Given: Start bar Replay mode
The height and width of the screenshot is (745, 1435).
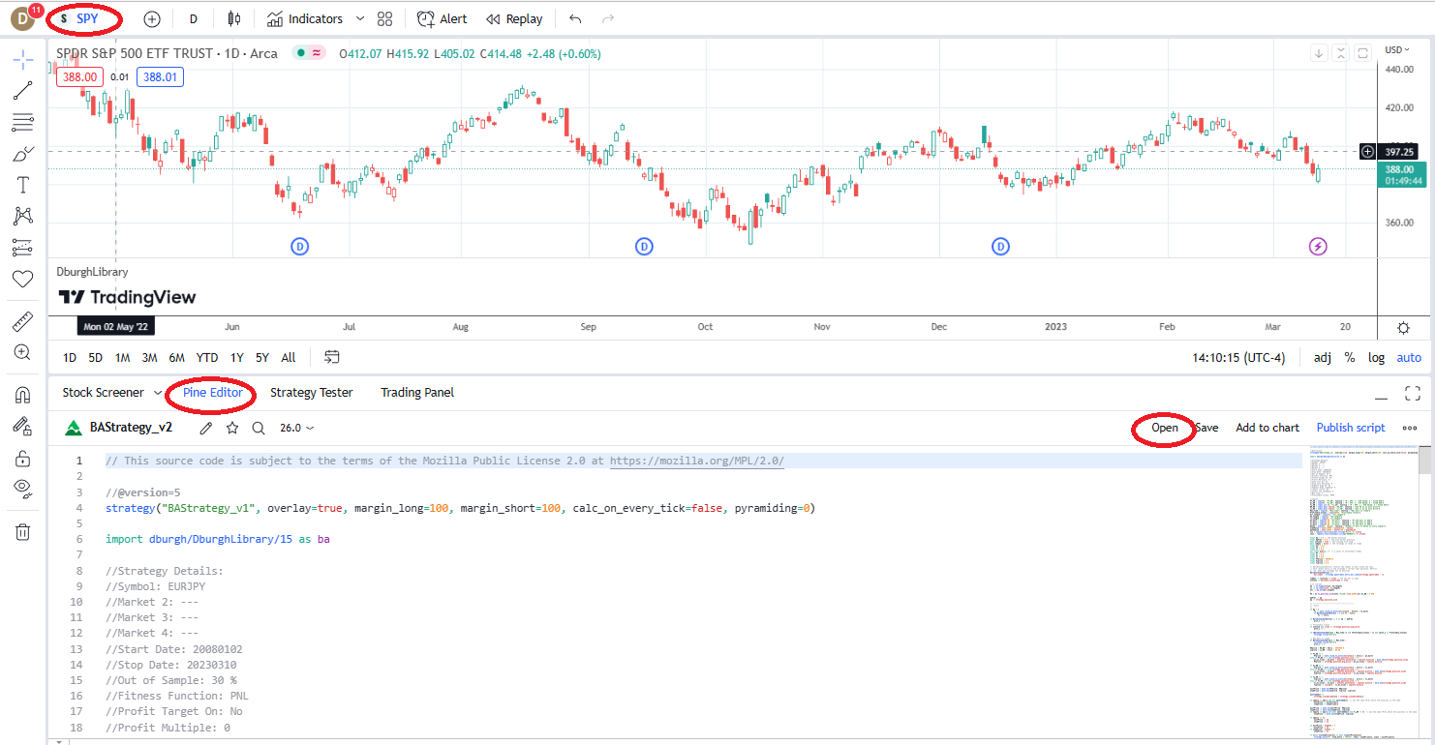Looking at the screenshot, I should (x=514, y=18).
